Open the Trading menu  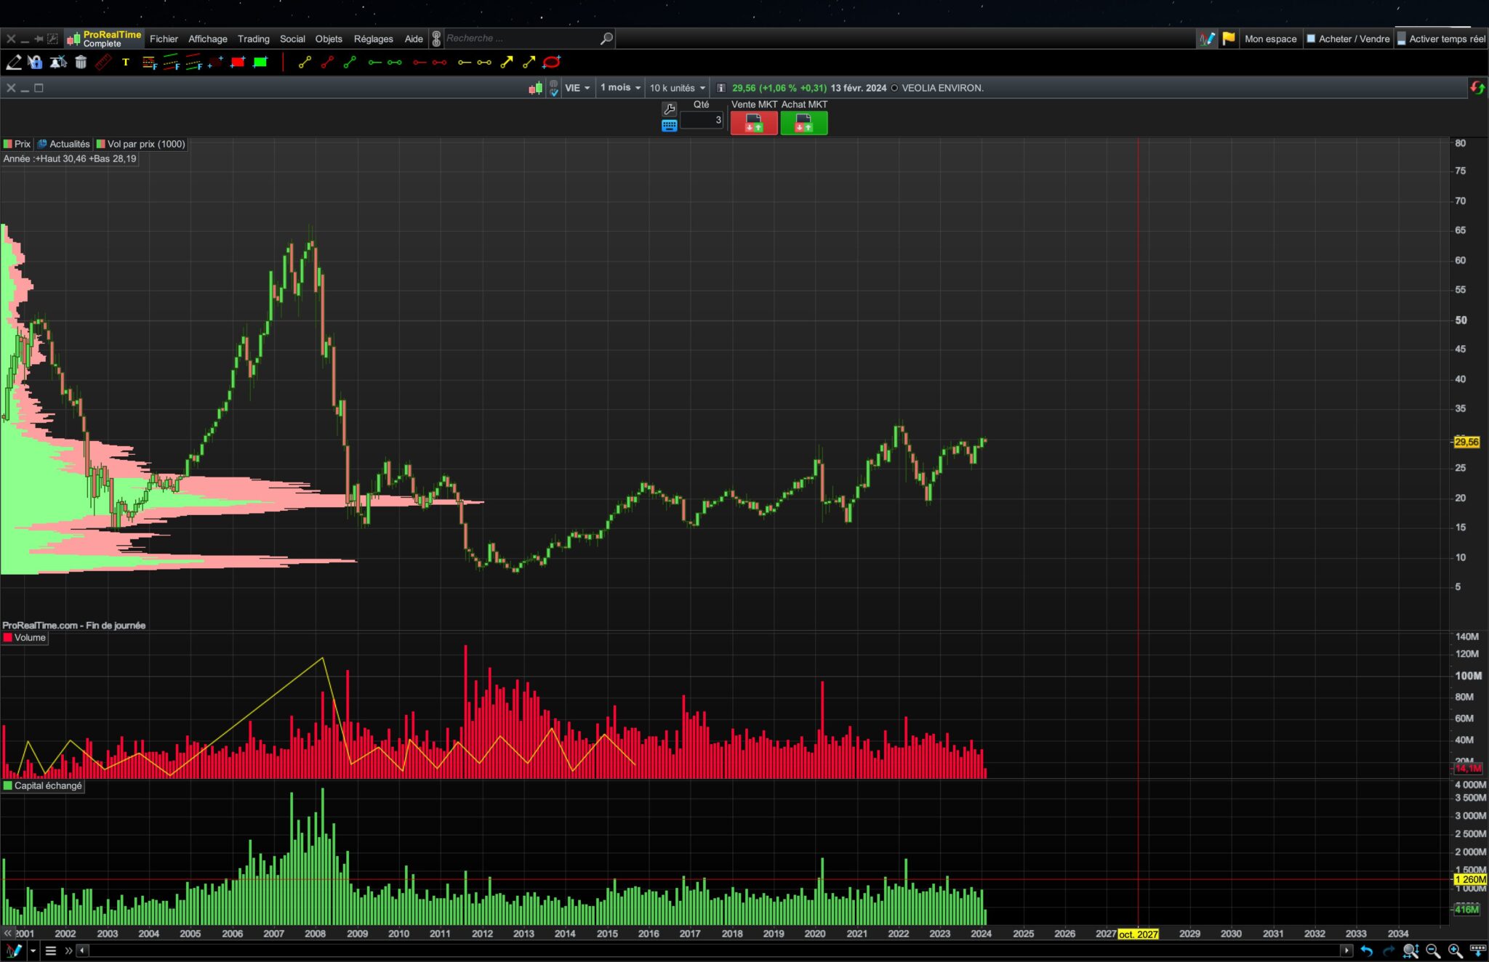[253, 39]
